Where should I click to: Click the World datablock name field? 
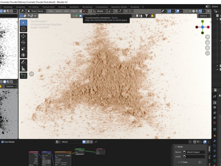coord(72,142)
